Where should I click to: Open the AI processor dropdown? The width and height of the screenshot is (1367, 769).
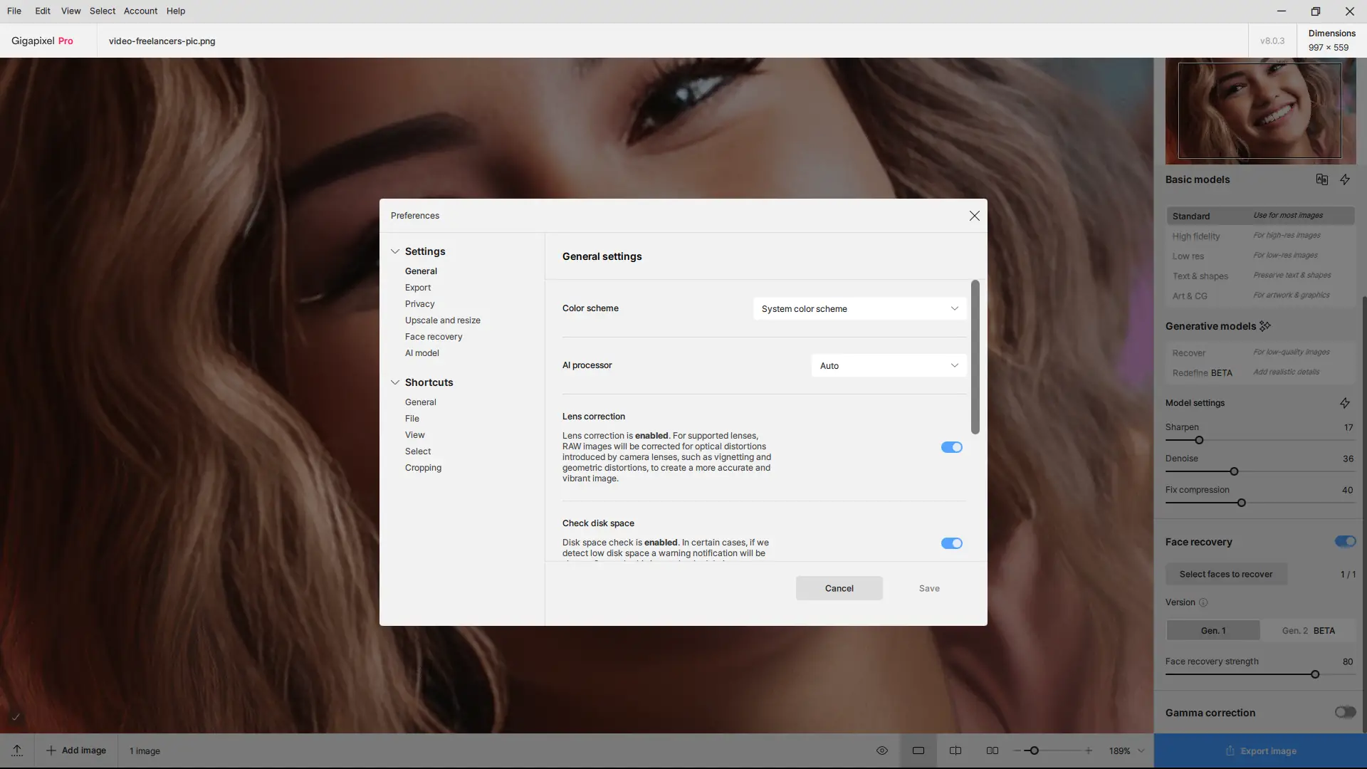[x=889, y=366]
